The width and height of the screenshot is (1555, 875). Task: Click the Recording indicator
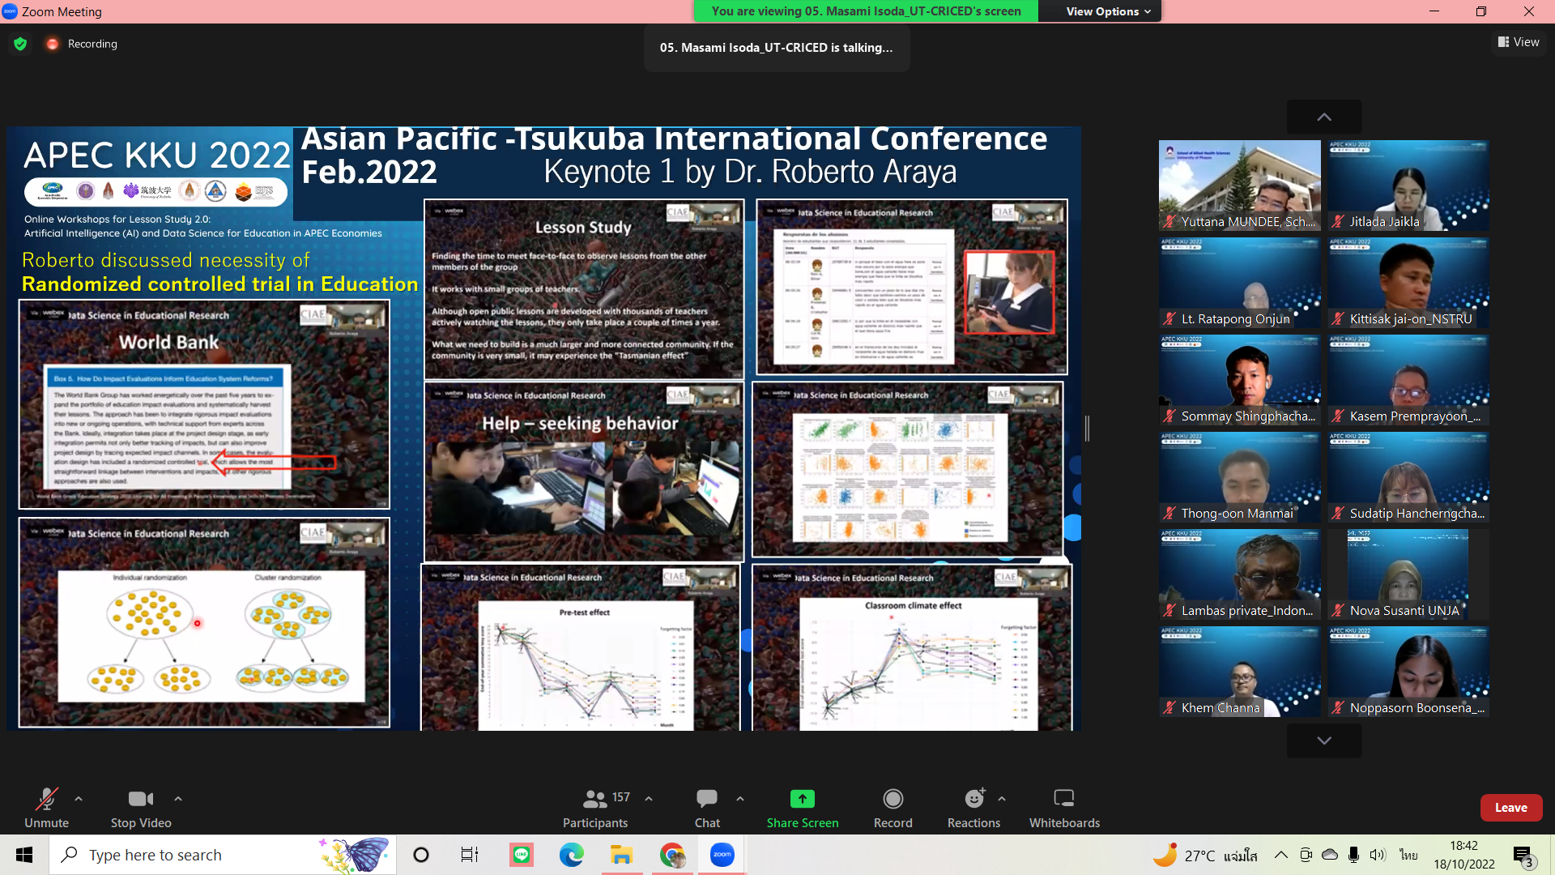83,44
